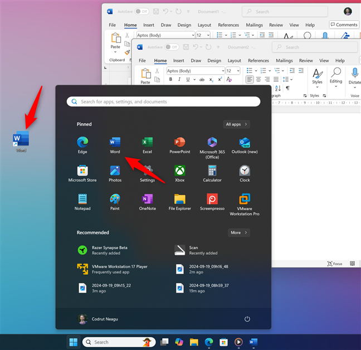Open Xbox from the pinned apps
Screen dimensions: 361x350
180,173
